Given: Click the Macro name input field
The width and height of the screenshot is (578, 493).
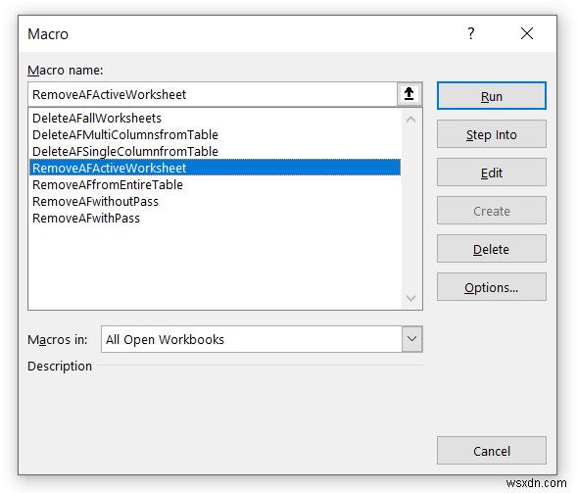Looking at the screenshot, I should click(x=213, y=94).
